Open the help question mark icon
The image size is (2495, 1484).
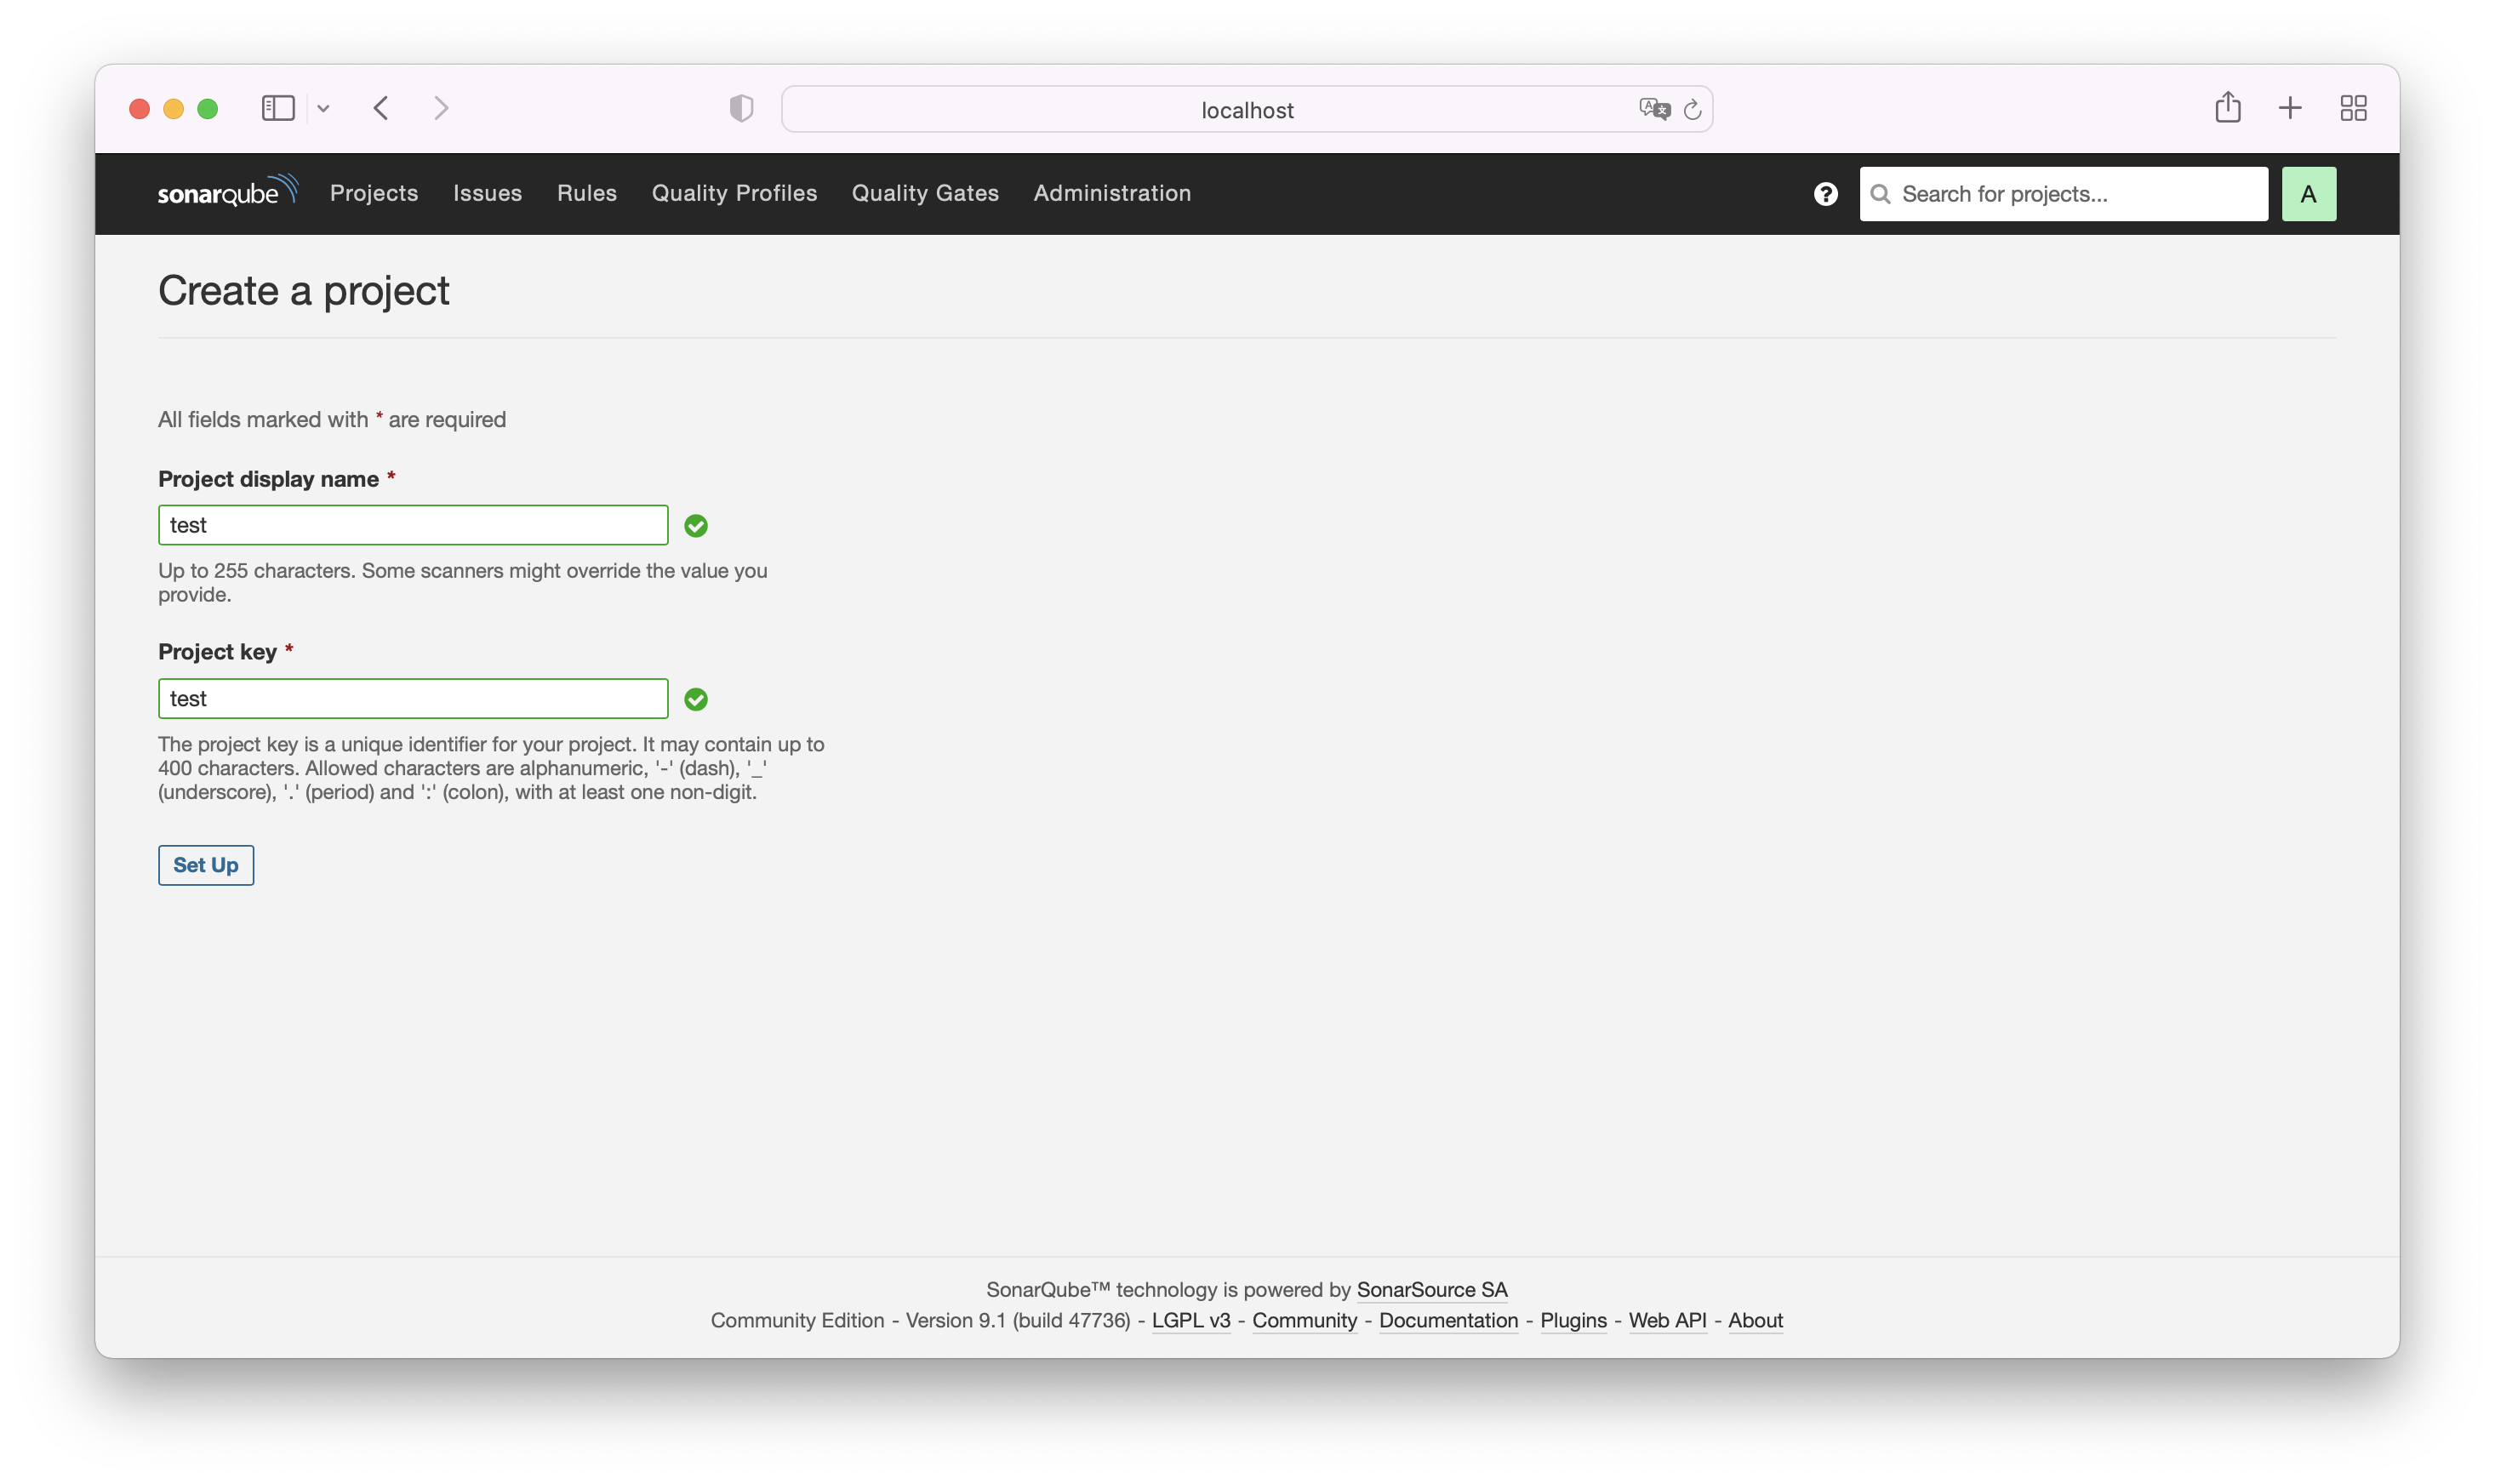[1825, 194]
